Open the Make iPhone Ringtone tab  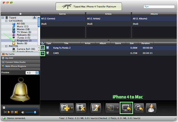coord(21,66)
